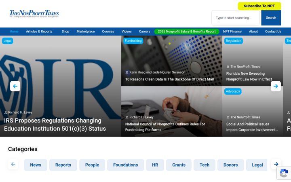The image size is (291, 182).
Task: Click the hero carousel next arrow
Action: pyautogui.click(x=276, y=86)
